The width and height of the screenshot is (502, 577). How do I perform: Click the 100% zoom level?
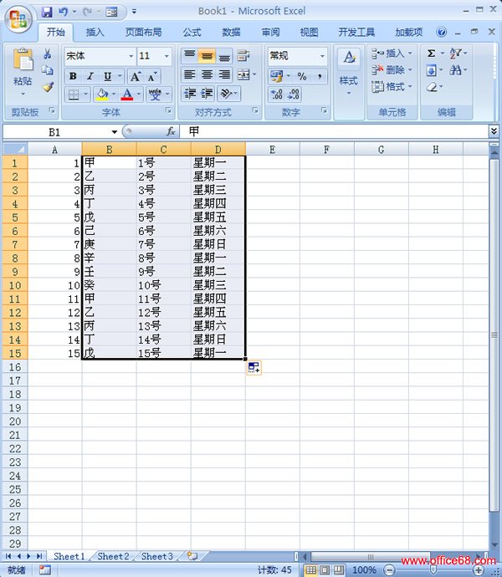364,570
